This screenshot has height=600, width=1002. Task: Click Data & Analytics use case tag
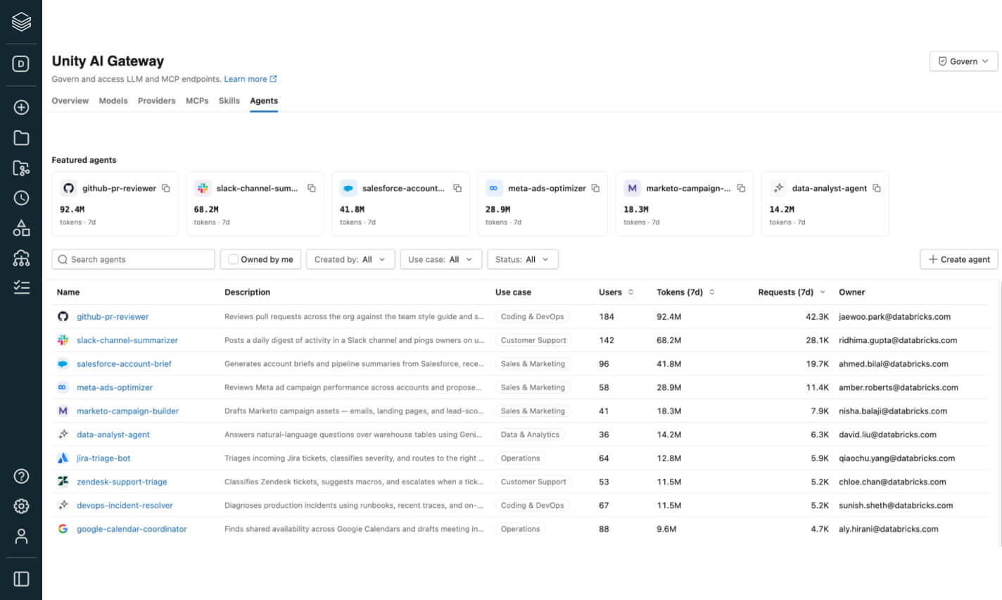pyautogui.click(x=530, y=435)
